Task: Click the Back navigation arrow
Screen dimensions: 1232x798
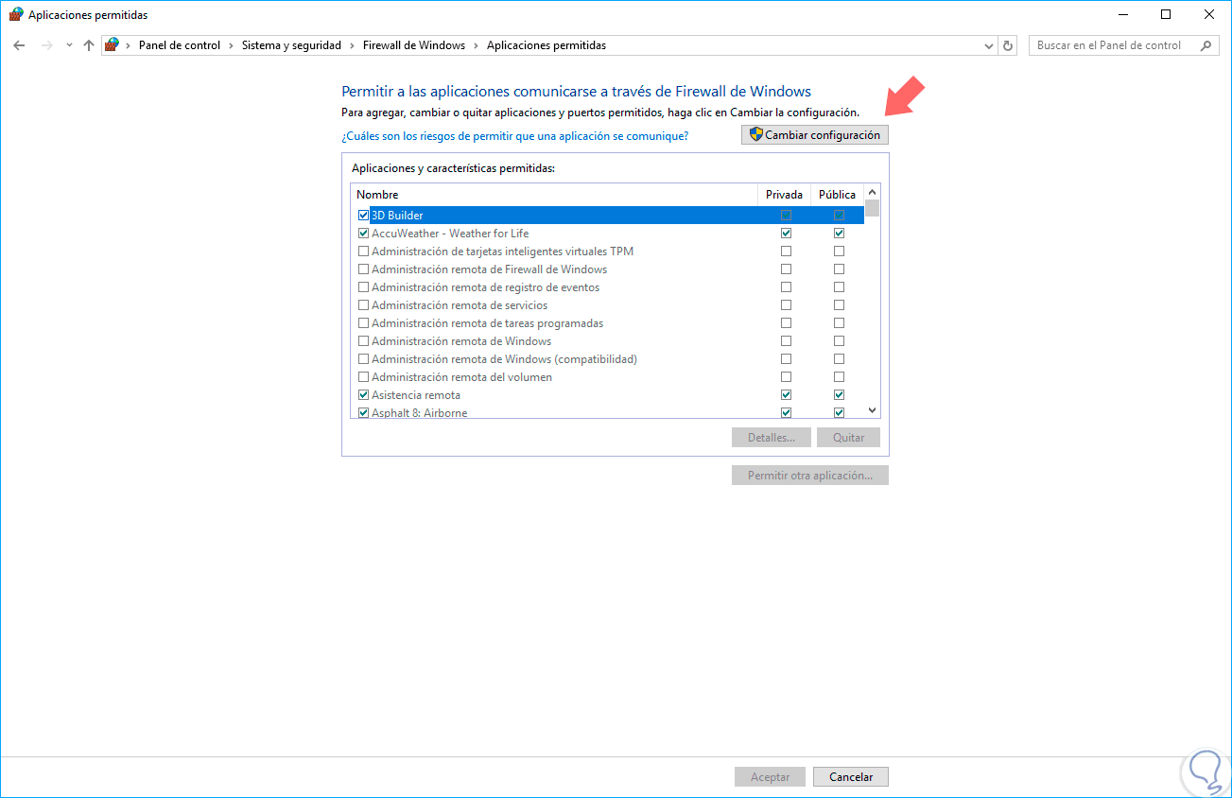Action: (x=19, y=45)
